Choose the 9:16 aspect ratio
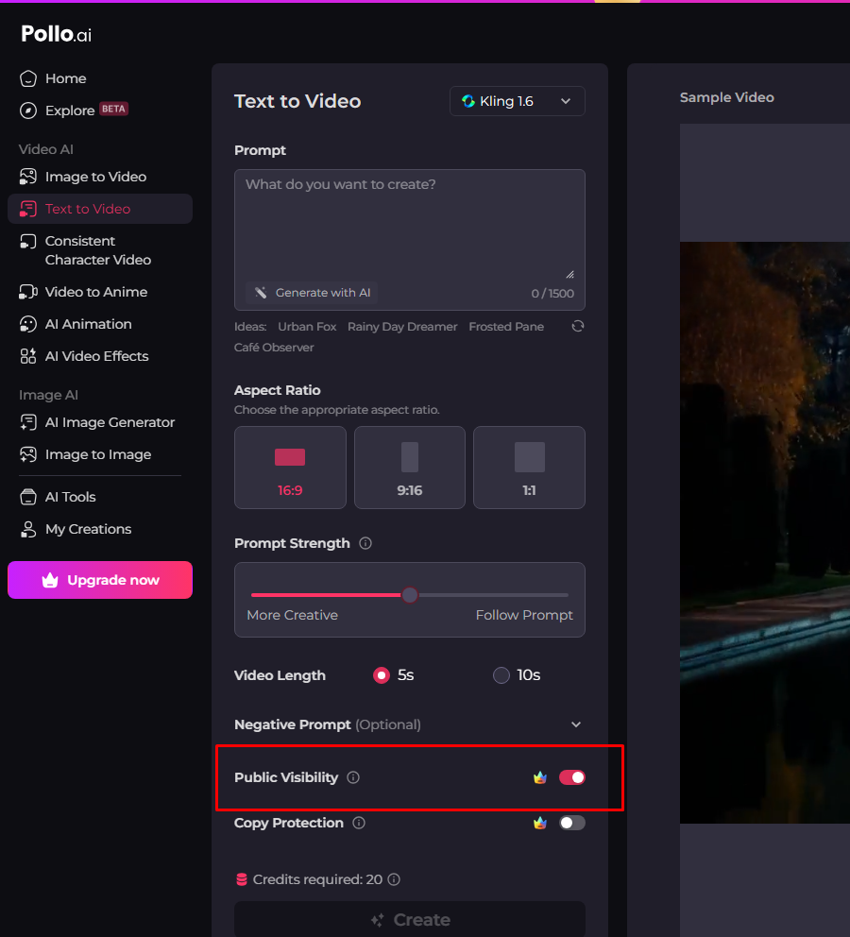Screen dimensions: 850x937 coord(410,468)
